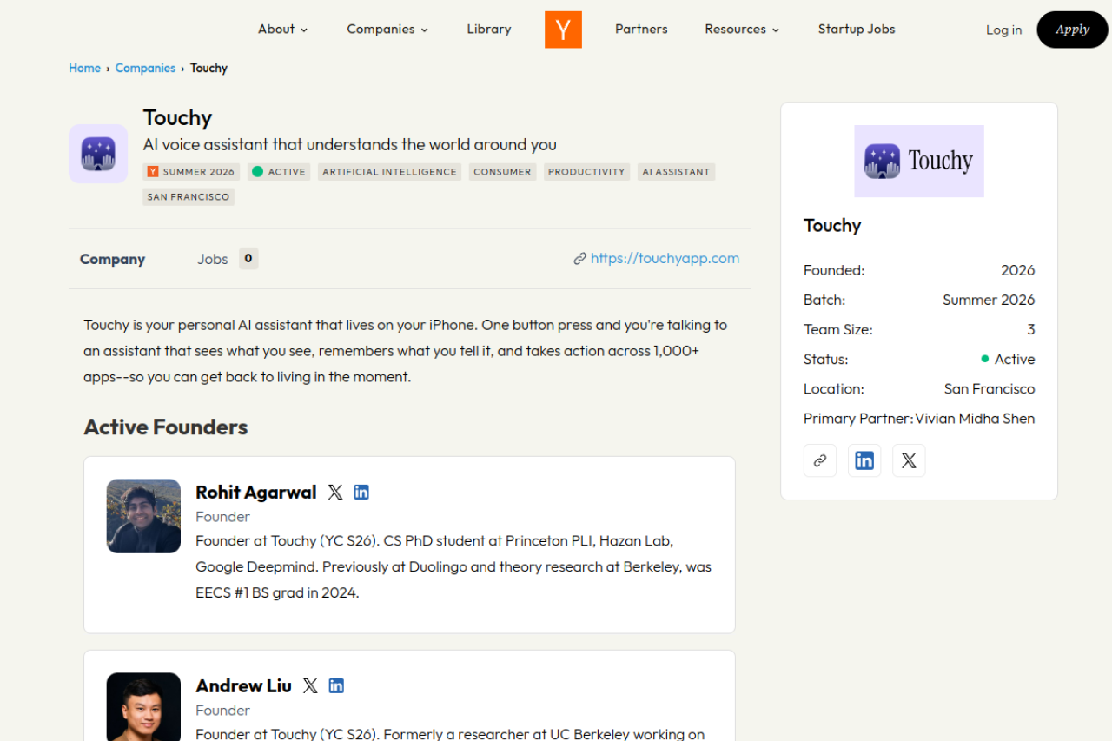Click the Touchy main page title
The width and height of the screenshot is (1112, 741).
tap(178, 118)
